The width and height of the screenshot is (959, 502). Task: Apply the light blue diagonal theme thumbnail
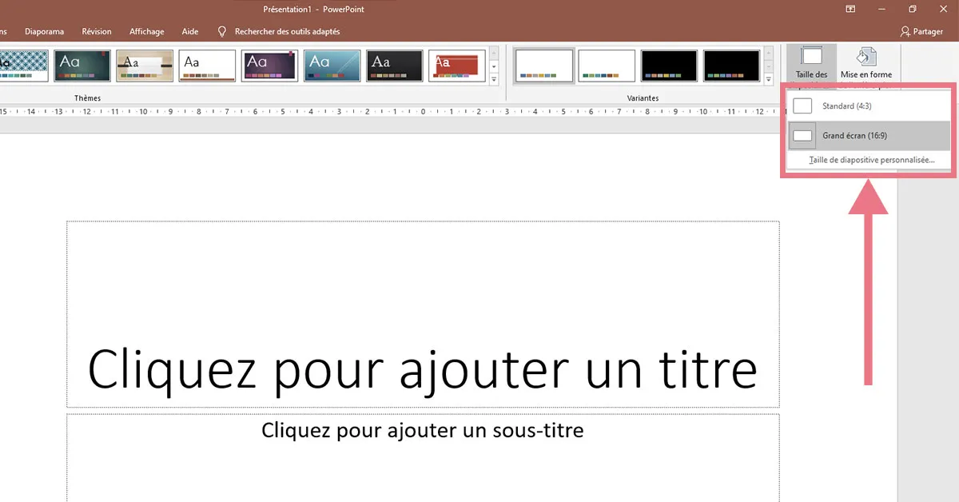point(332,66)
